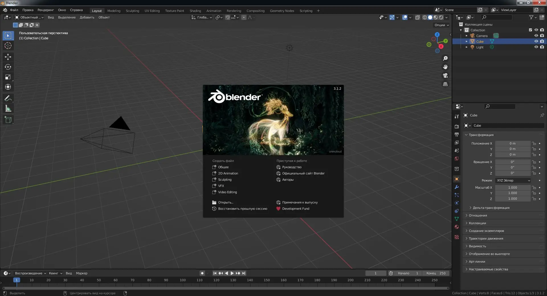Open the Рендеринг menu
This screenshot has width=547, height=296.
46,10
